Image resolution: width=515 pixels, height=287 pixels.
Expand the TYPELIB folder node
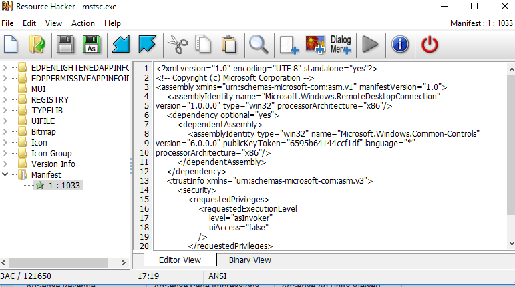click(x=5, y=111)
